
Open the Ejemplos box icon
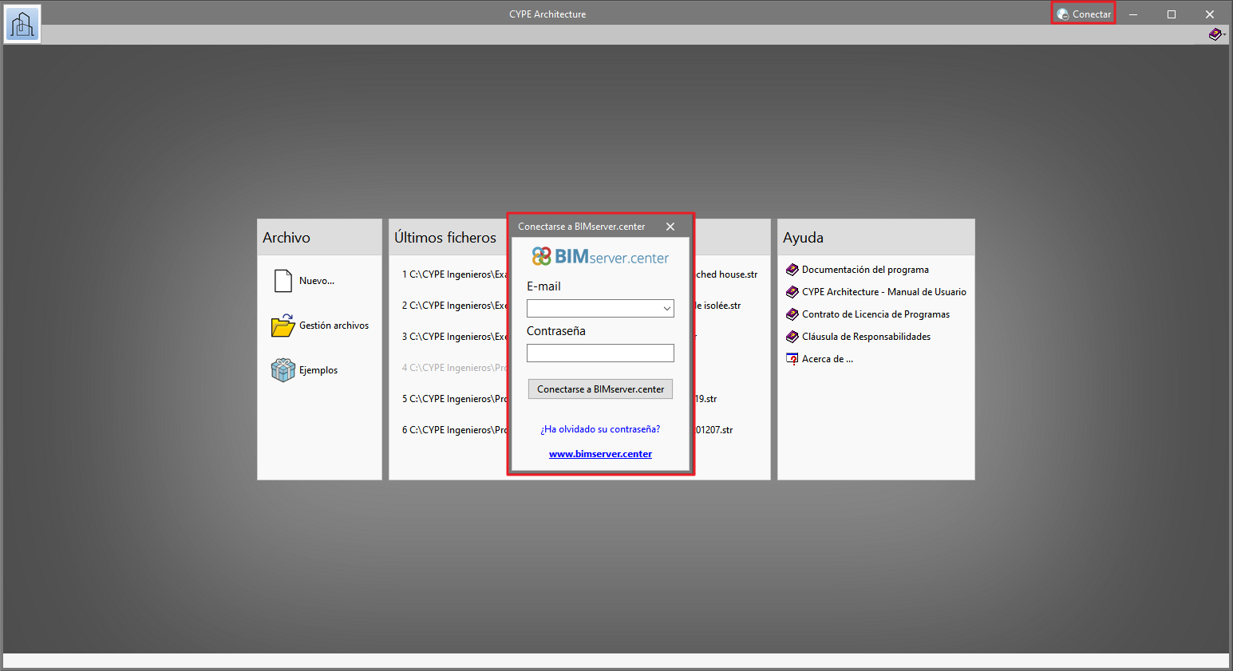point(283,370)
